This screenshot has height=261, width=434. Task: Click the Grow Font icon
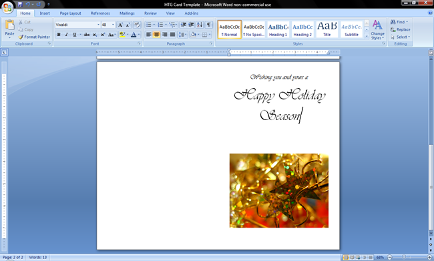[x=120, y=25]
